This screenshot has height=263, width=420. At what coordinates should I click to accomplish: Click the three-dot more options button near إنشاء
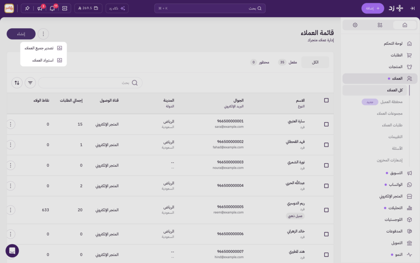pyautogui.click(x=43, y=34)
